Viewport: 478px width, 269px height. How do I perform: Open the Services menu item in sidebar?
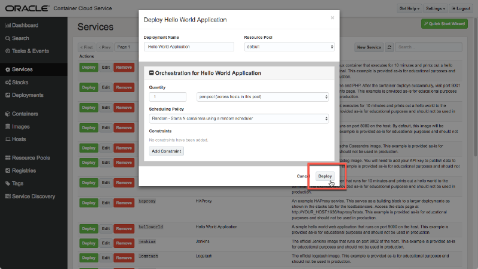point(33,69)
